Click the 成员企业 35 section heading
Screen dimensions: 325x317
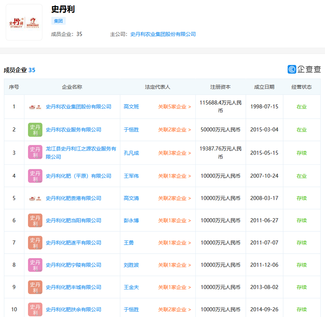click(x=19, y=70)
